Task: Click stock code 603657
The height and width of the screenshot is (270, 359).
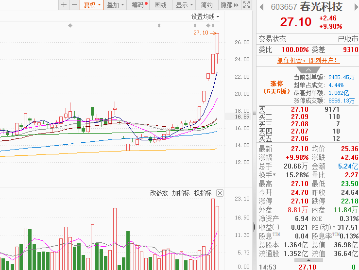Action: click(x=284, y=7)
